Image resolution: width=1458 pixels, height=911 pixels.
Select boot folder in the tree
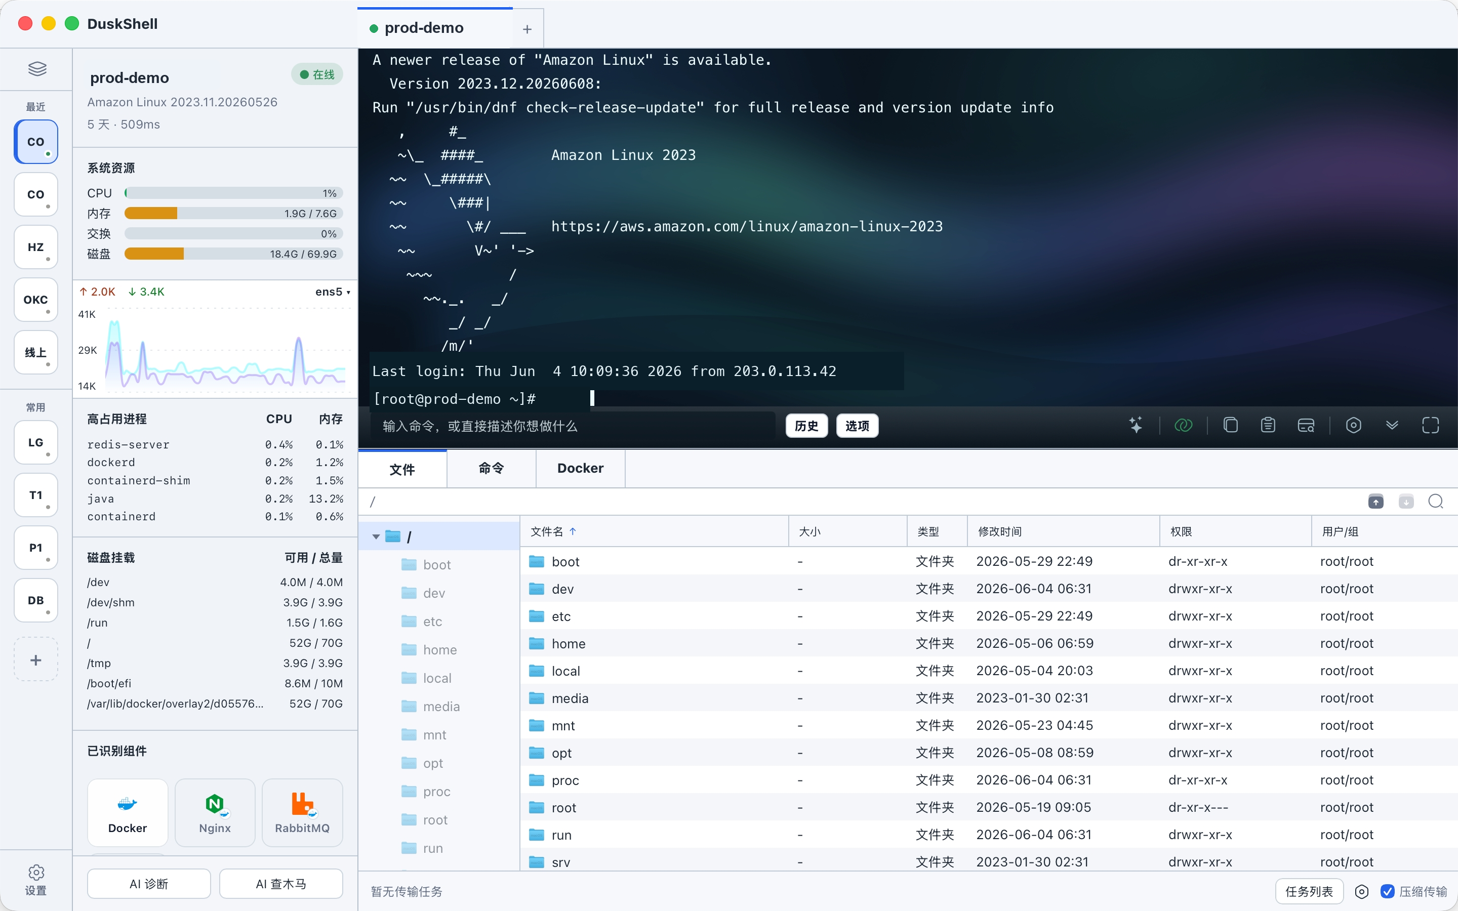pyautogui.click(x=437, y=564)
